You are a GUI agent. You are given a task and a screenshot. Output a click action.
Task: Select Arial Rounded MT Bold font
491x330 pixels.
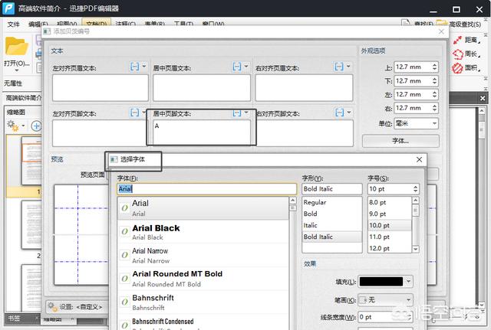pyautogui.click(x=203, y=279)
